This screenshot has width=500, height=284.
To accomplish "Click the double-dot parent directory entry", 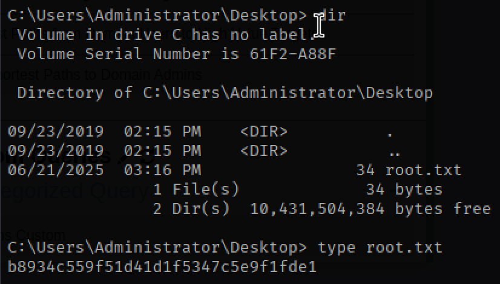I will [x=393, y=151].
